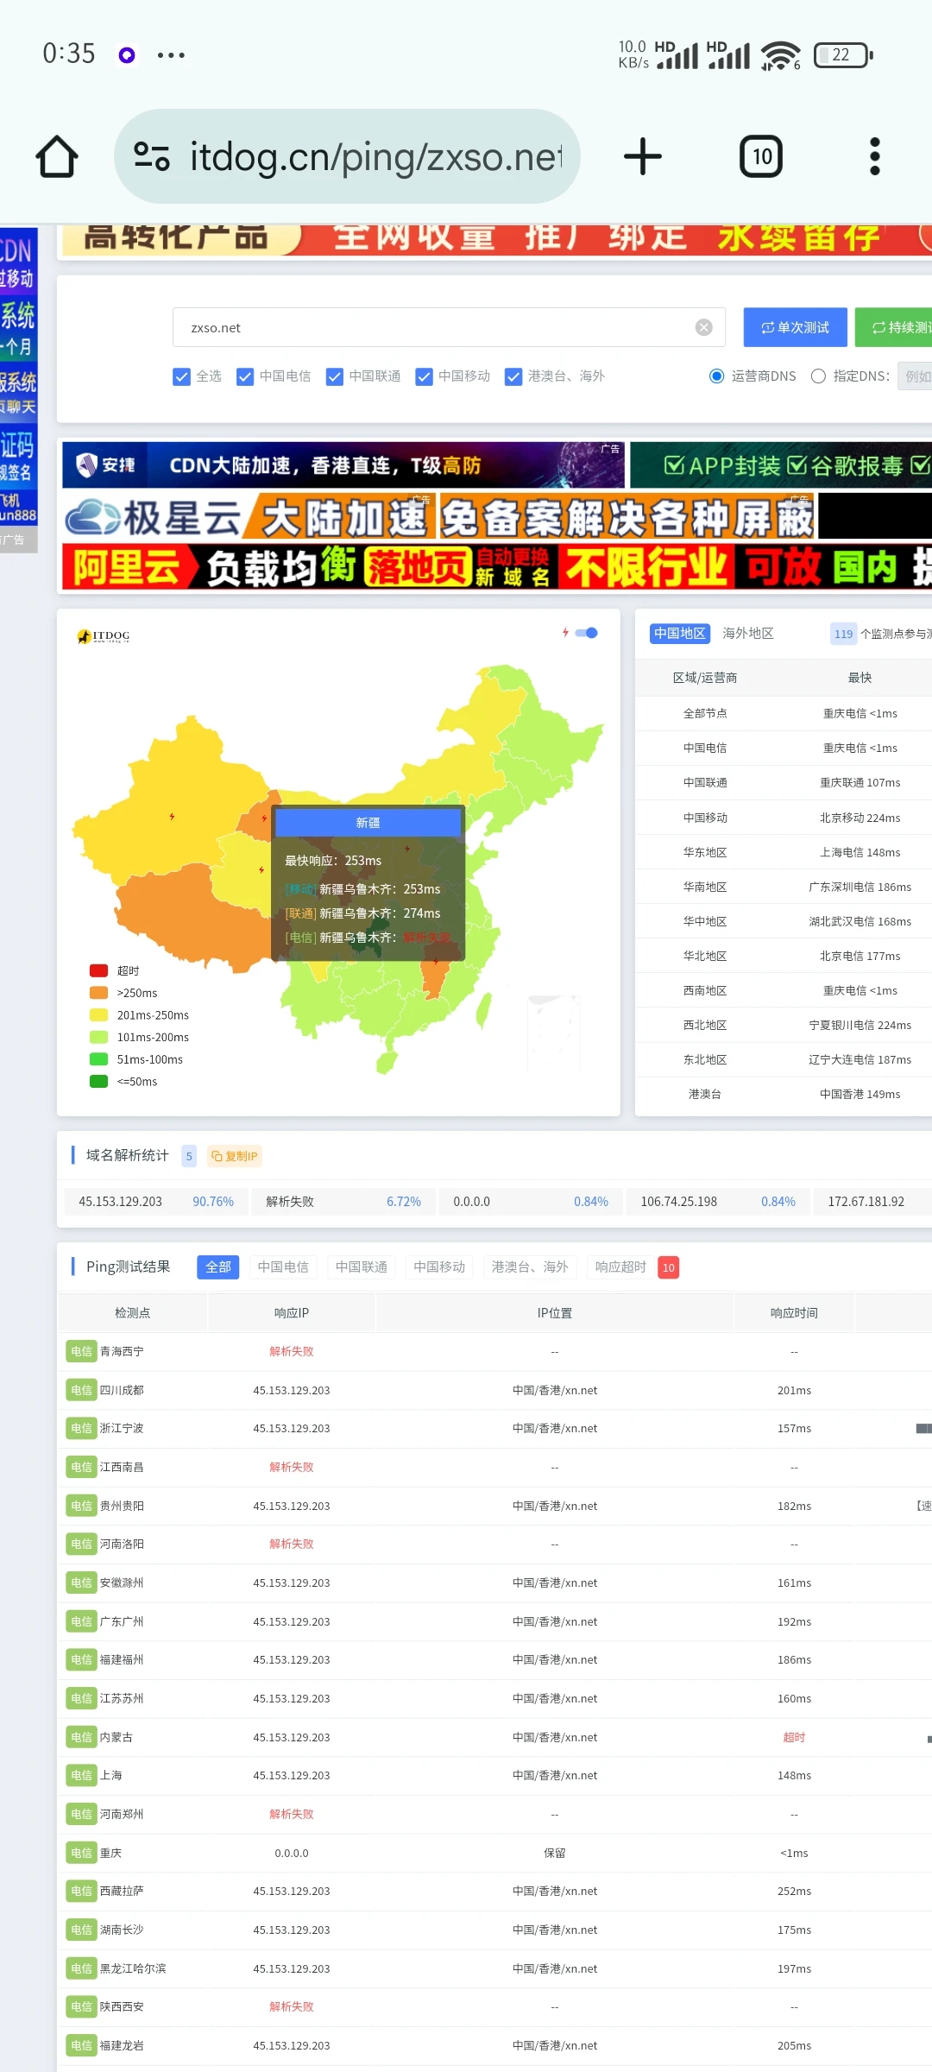The image size is (932, 2072).
Task: Filter results by 中国联通 tab
Action: tap(361, 1267)
